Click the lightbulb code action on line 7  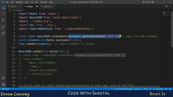click(120, 36)
